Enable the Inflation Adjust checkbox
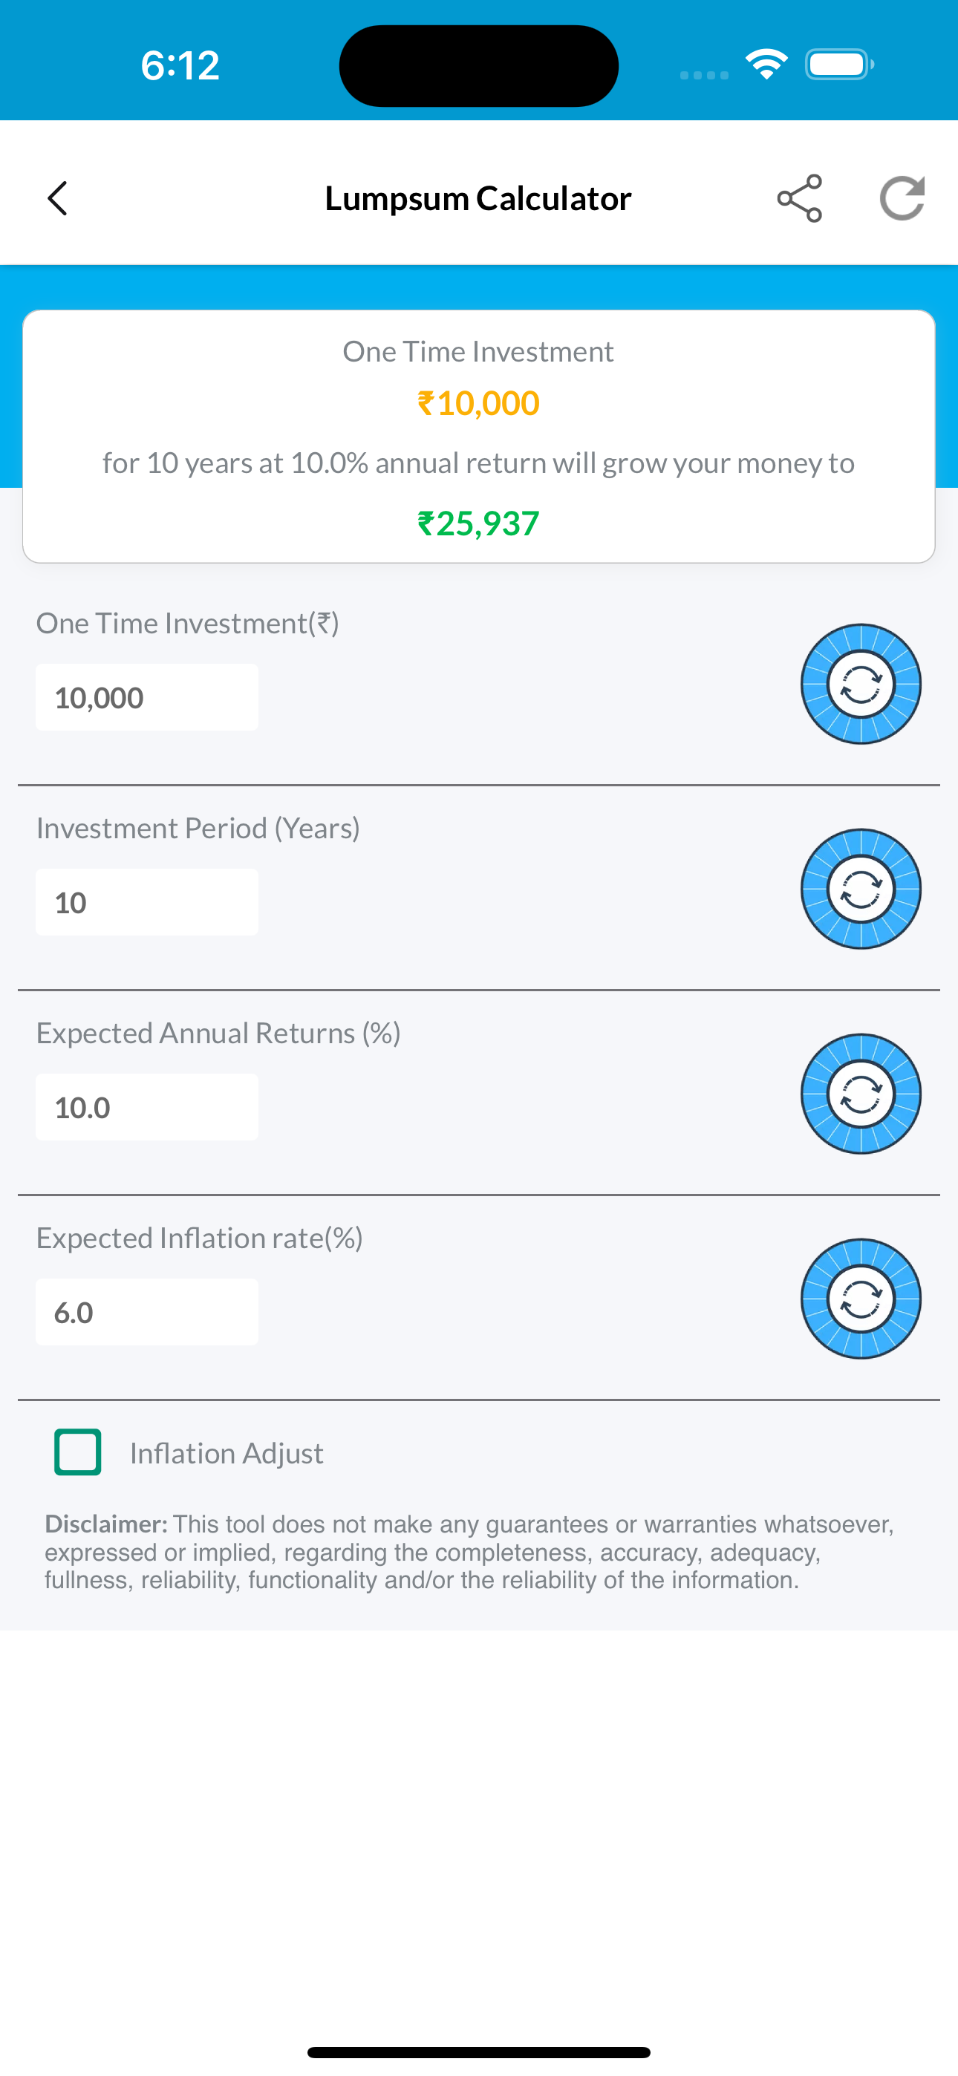958x2076 pixels. [x=77, y=1452]
